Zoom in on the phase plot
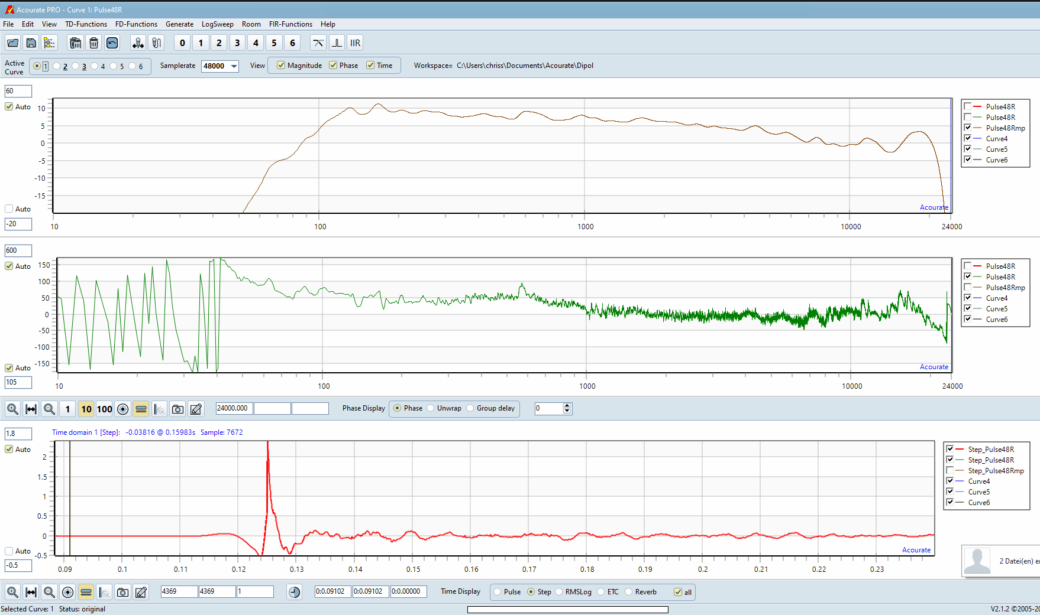Viewport: 1040px width, 615px height. 12,409
